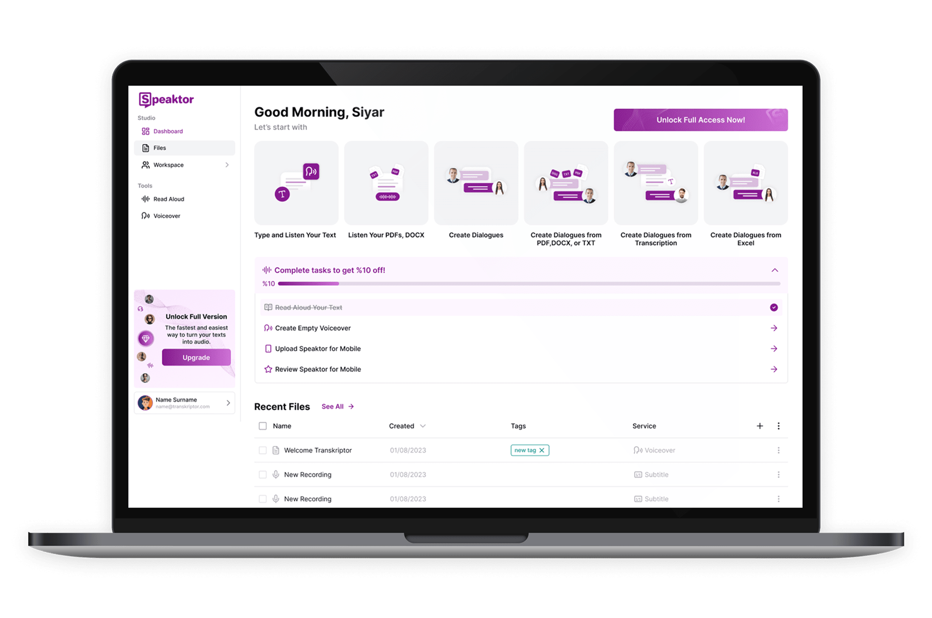
Task: Click arrow for Review Speaktor for Mobile
Action: (774, 369)
